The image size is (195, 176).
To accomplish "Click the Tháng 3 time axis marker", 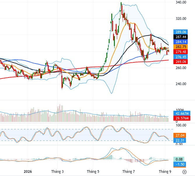I will [57, 172].
